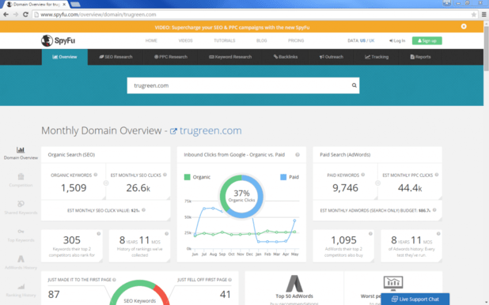This screenshot has height=305, width=489.
Task: Click help icon beside PAID KEYWORDS
Action: (x=362, y=175)
